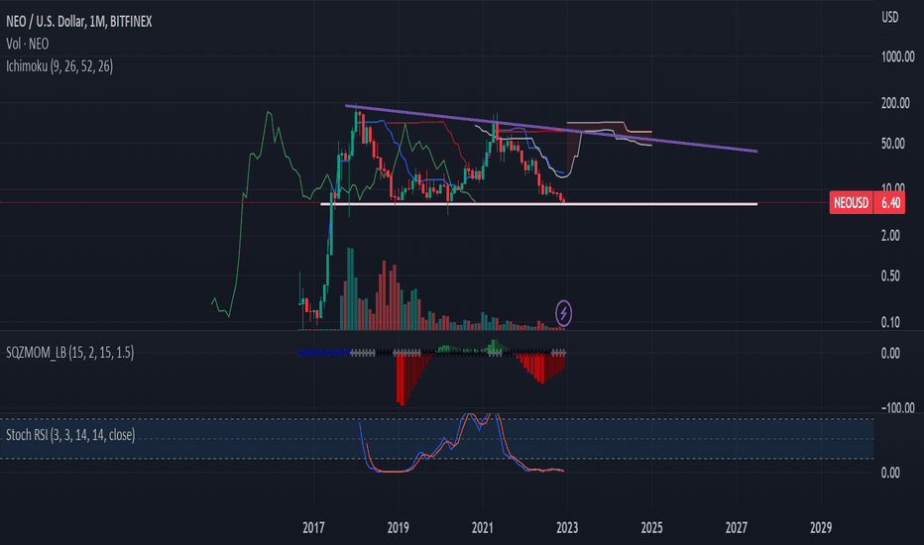Click the 2027 label on time axis
This screenshot has width=924, height=545.
pos(736,527)
